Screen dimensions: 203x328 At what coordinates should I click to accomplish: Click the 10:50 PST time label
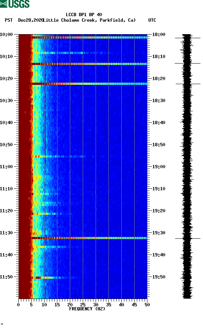(x=6, y=145)
